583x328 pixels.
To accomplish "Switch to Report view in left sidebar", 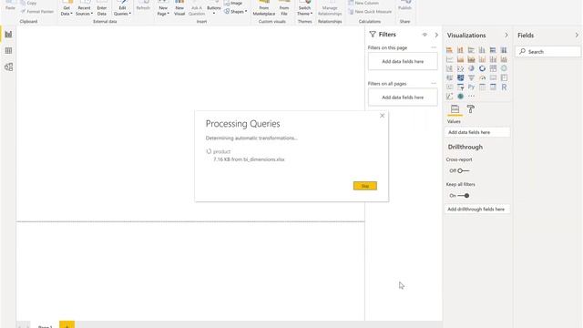I will [x=8, y=35].
